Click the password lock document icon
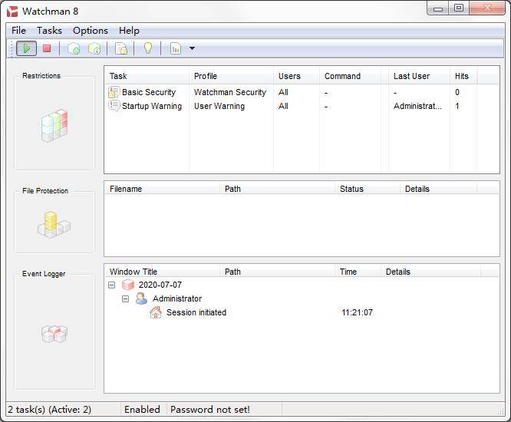 coord(121,48)
